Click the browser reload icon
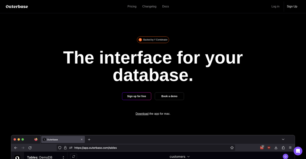The width and height of the screenshot is (306, 159). (x=30, y=148)
